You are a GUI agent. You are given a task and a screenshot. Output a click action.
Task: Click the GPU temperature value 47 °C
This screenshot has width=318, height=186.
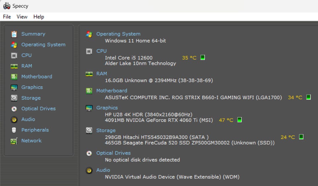(x=226, y=120)
